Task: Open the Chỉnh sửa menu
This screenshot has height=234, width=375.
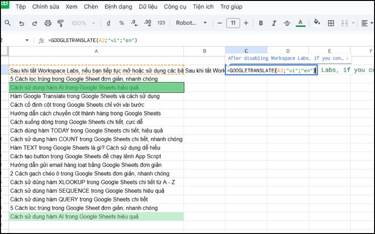Action: [x=45, y=7]
